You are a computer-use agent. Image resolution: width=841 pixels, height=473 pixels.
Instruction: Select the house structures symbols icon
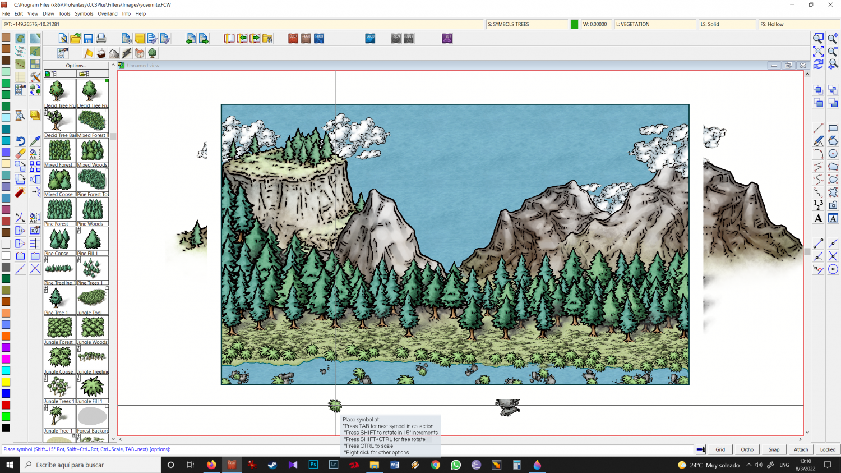140,53
